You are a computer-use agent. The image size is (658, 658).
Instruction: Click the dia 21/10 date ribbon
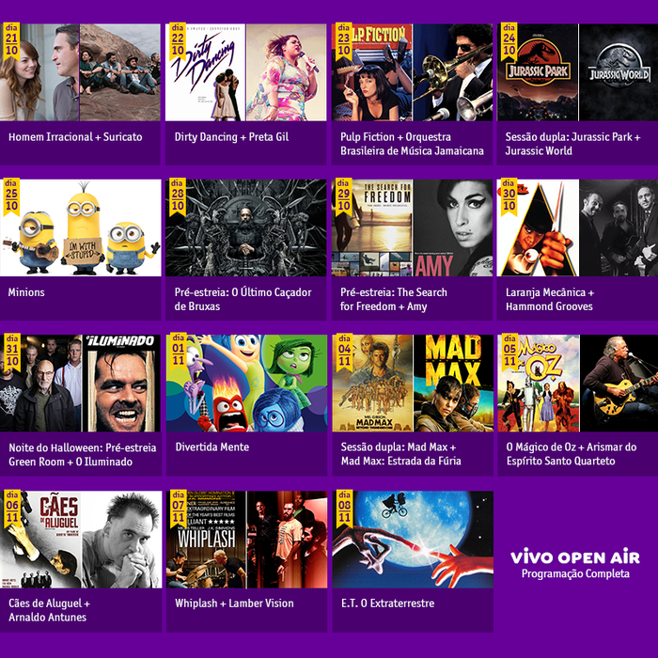coord(11,41)
